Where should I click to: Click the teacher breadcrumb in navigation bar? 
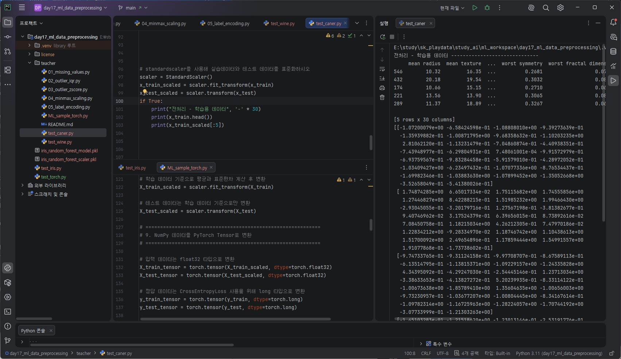[84, 353]
